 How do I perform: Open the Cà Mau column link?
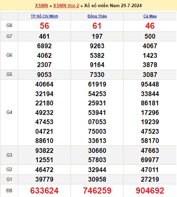(150, 16)
